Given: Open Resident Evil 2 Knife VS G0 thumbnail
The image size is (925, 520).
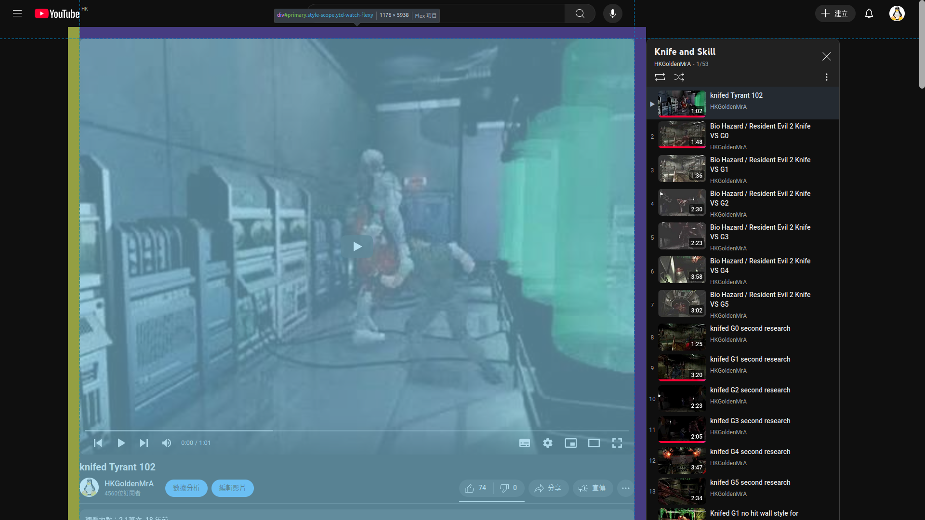Looking at the screenshot, I should (x=682, y=135).
